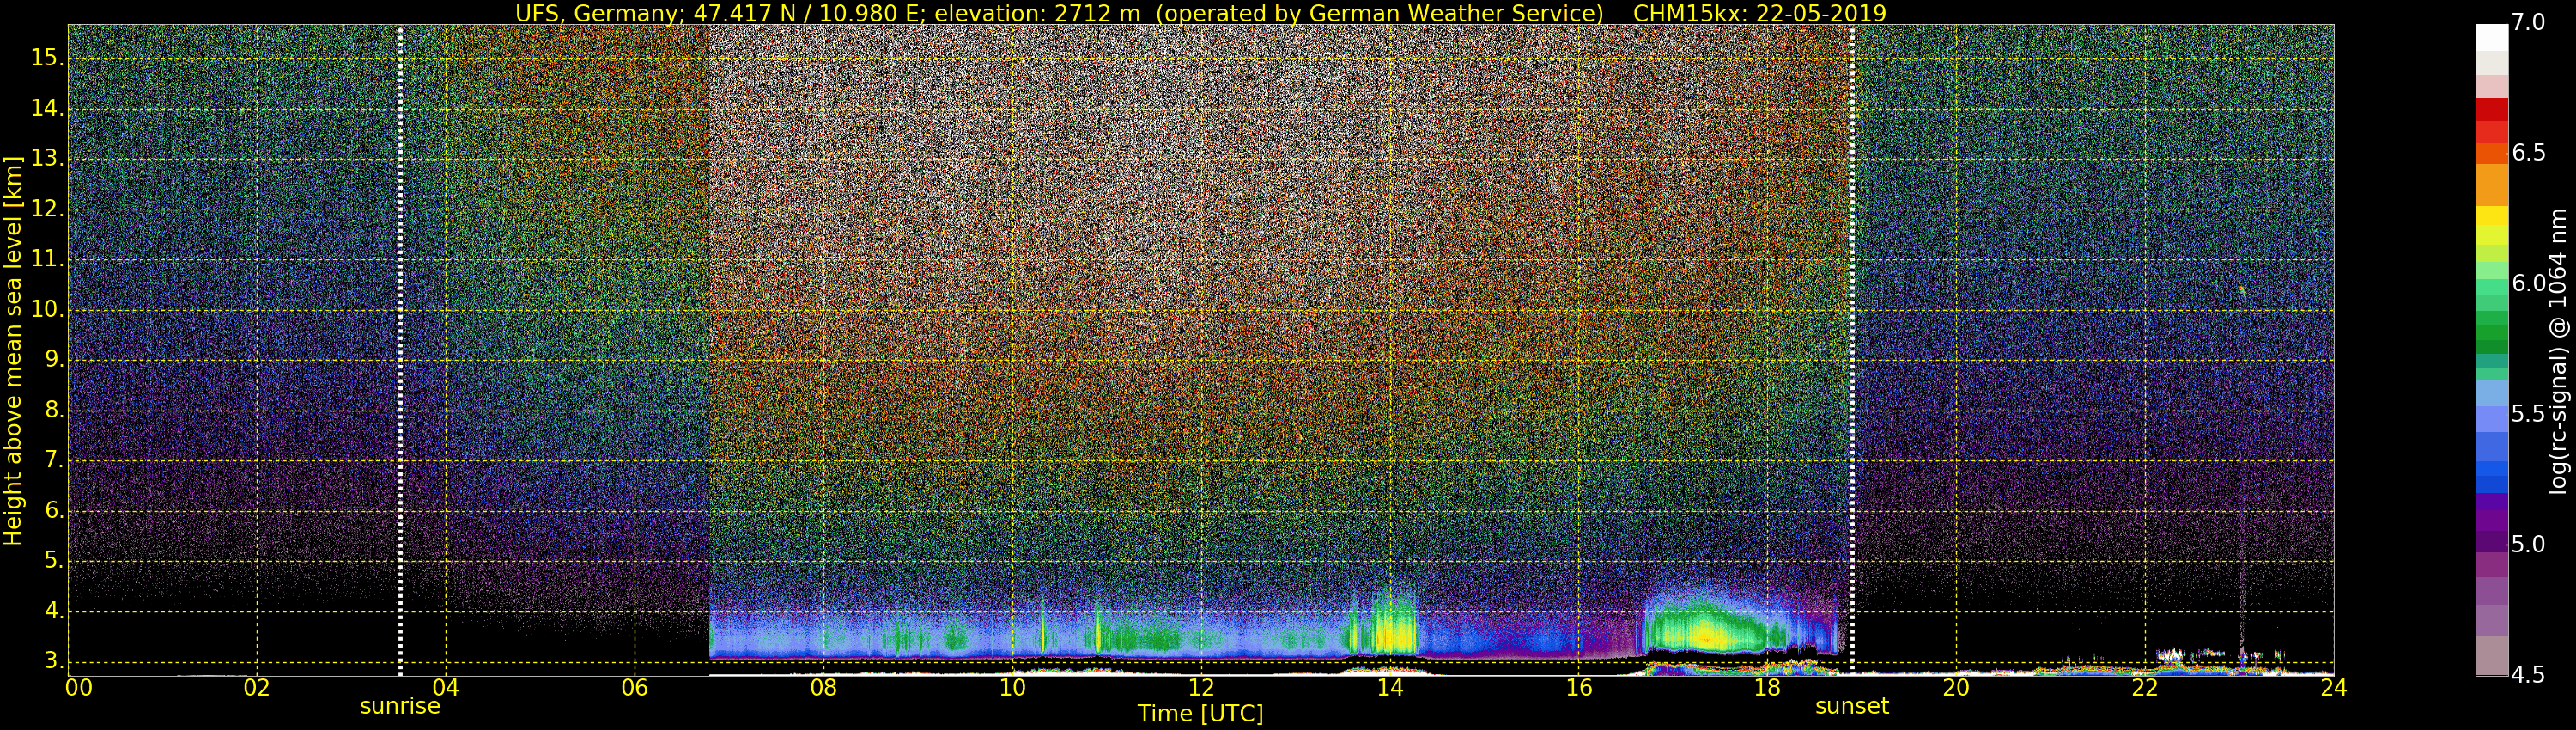Select the "04" time axis tick label
The width and height of the screenshot is (2576, 730).
(x=446, y=688)
